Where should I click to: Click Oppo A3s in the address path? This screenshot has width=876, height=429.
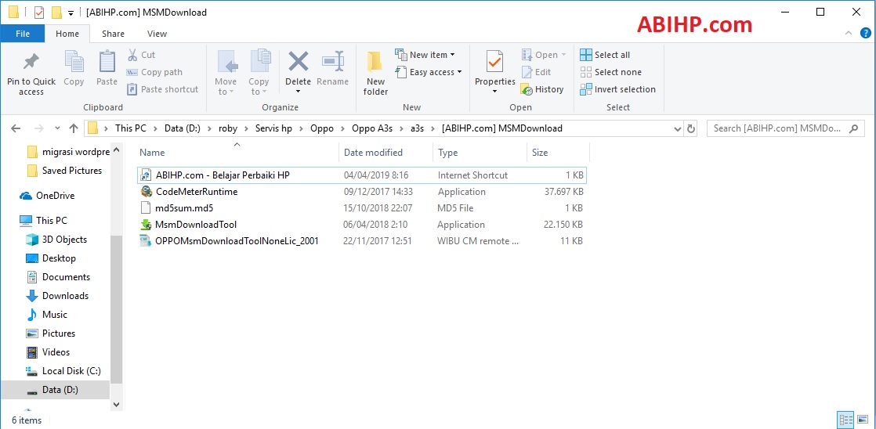pos(372,128)
